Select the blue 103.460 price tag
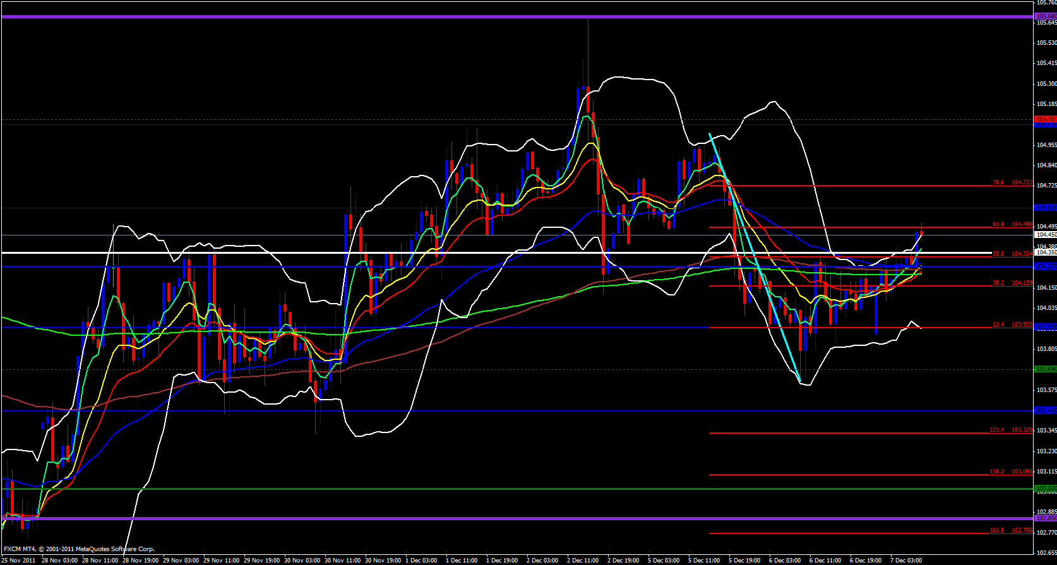Image resolution: width=1057 pixels, height=565 pixels. click(x=1046, y=410)
